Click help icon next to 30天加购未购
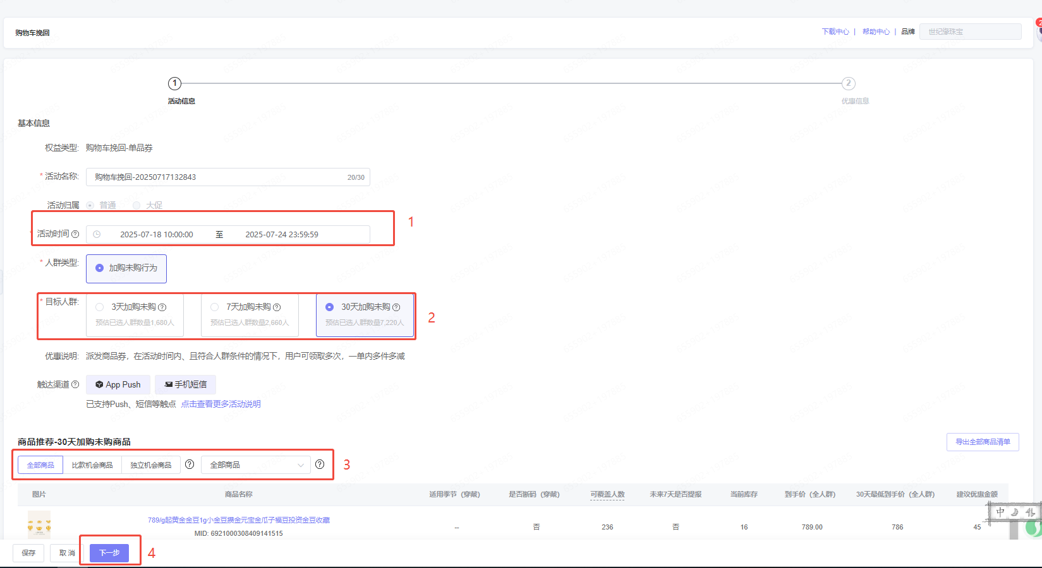 point(396,307)
